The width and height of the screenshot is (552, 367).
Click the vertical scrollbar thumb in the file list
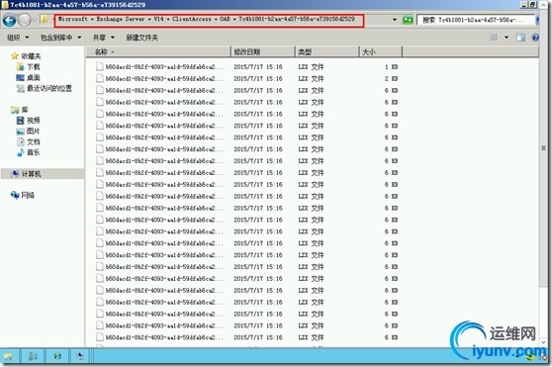[x=543, y=148]
